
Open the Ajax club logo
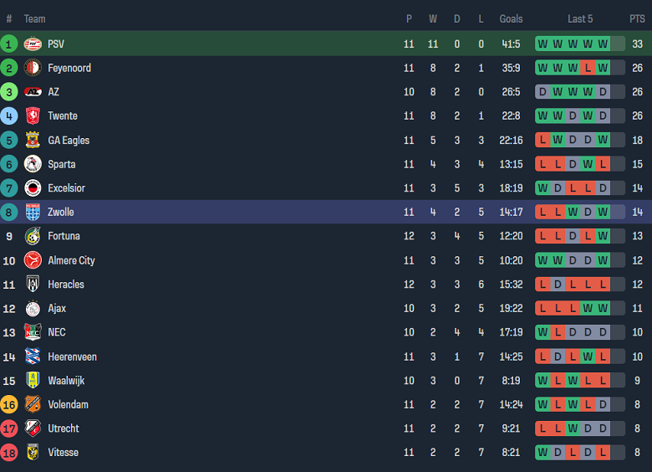pos(33,309)
